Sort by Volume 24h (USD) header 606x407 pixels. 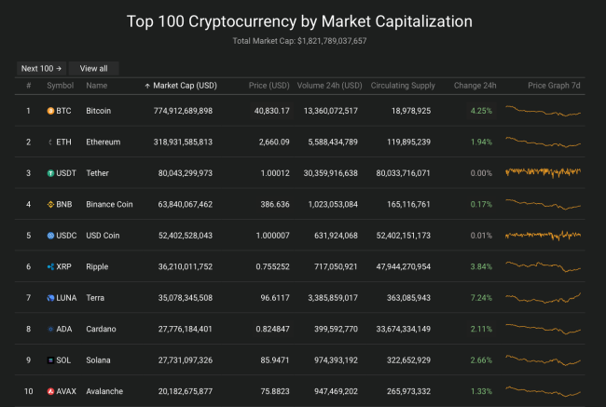(x=329, y=86)
